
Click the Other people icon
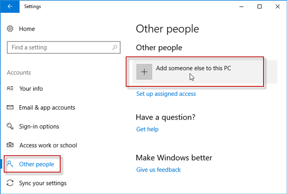click(x=10, y=164)
